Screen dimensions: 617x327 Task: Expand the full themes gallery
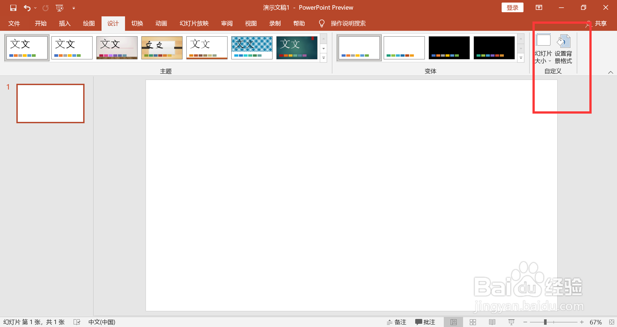[324, 58]
